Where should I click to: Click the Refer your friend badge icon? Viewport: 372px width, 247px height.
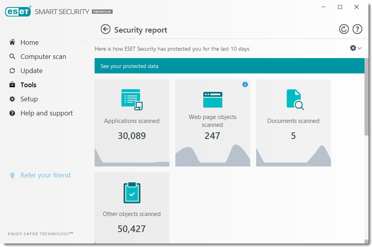point(12,175)
